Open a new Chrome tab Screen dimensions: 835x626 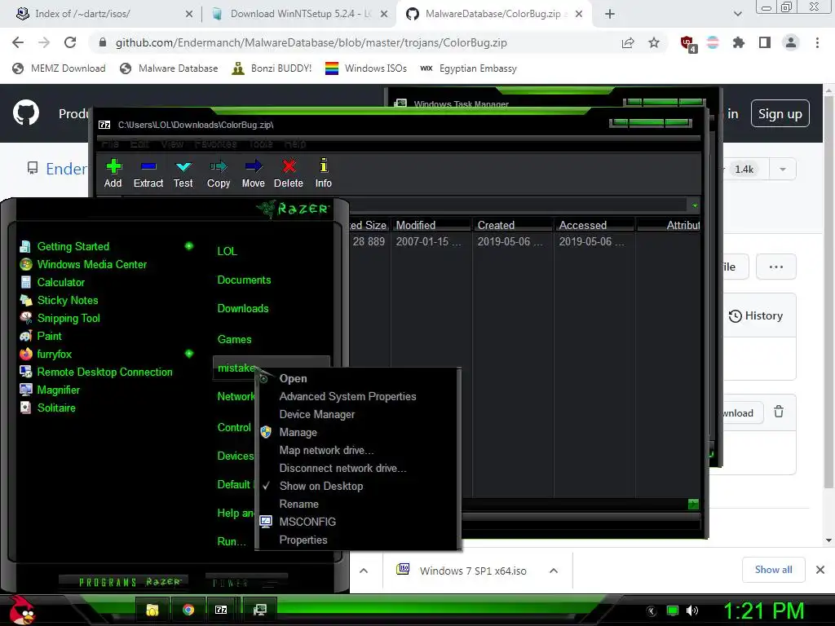pyautogui.click(x=610, y=14)
